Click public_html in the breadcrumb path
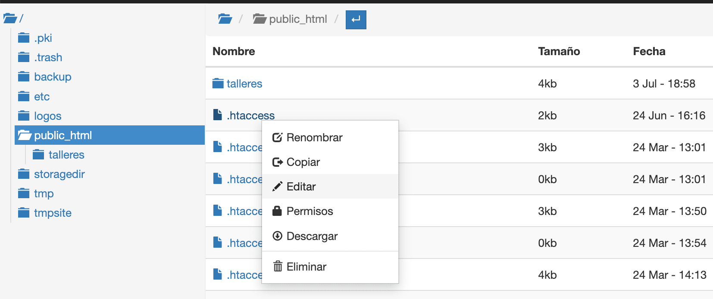This screenshot has width=713, height=299. pyautogui.click(x=297, y=19)
